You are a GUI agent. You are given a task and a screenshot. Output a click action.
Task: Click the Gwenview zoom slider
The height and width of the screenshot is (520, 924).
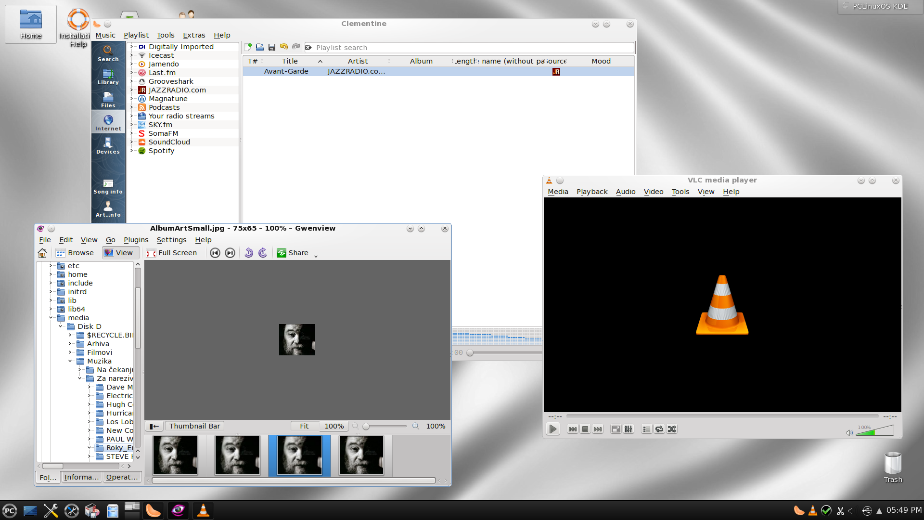[x=385, y=426]
